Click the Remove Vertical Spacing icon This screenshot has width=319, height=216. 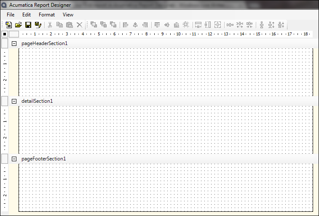pyautogui.click(x=281, y=25)
